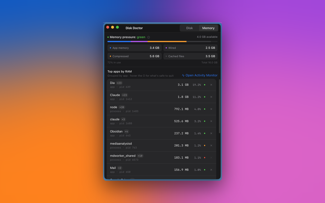Click the 'Top apps by RAM' heading
325x203 pixels.
tap(120, 72)
